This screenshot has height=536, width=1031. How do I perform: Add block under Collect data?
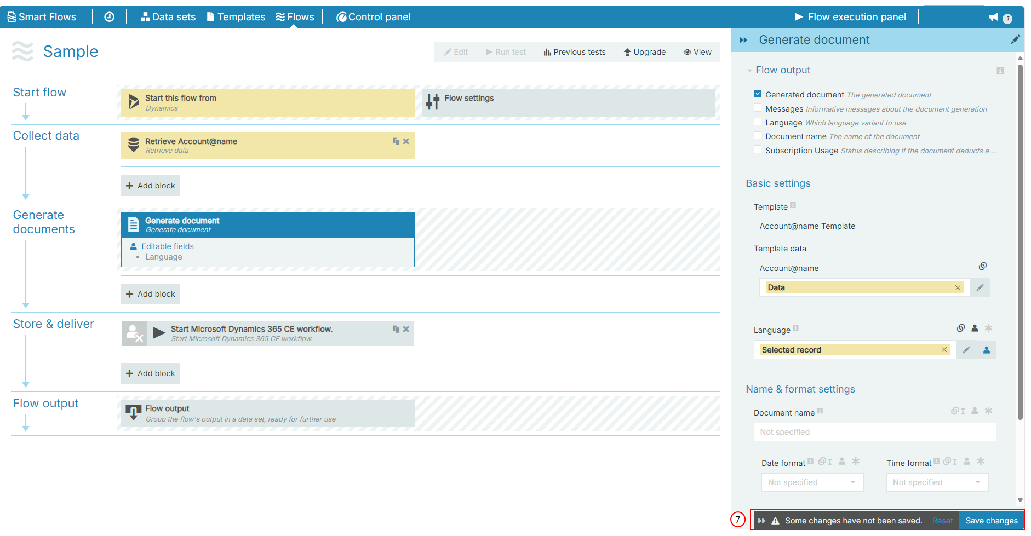pyautogui.click(x=150, y=186)
